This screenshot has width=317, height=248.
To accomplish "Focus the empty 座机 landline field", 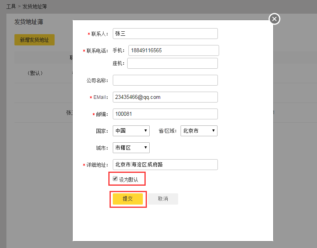I will [173, 64].
